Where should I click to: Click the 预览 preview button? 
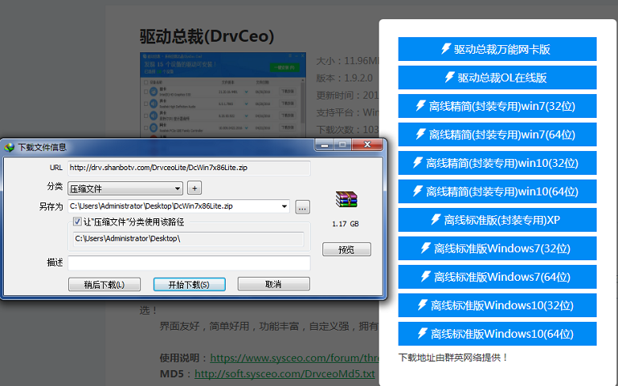pyautogui.click(x=346, y=249)
